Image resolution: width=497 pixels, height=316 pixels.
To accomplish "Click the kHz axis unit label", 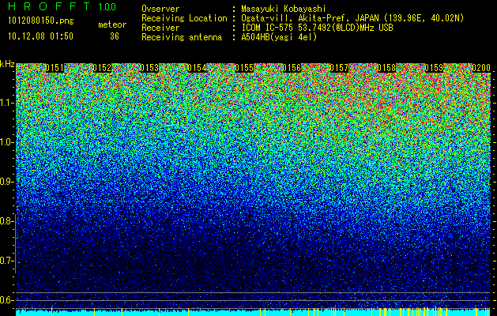I will pyautogui.click(x=7, y=64).
